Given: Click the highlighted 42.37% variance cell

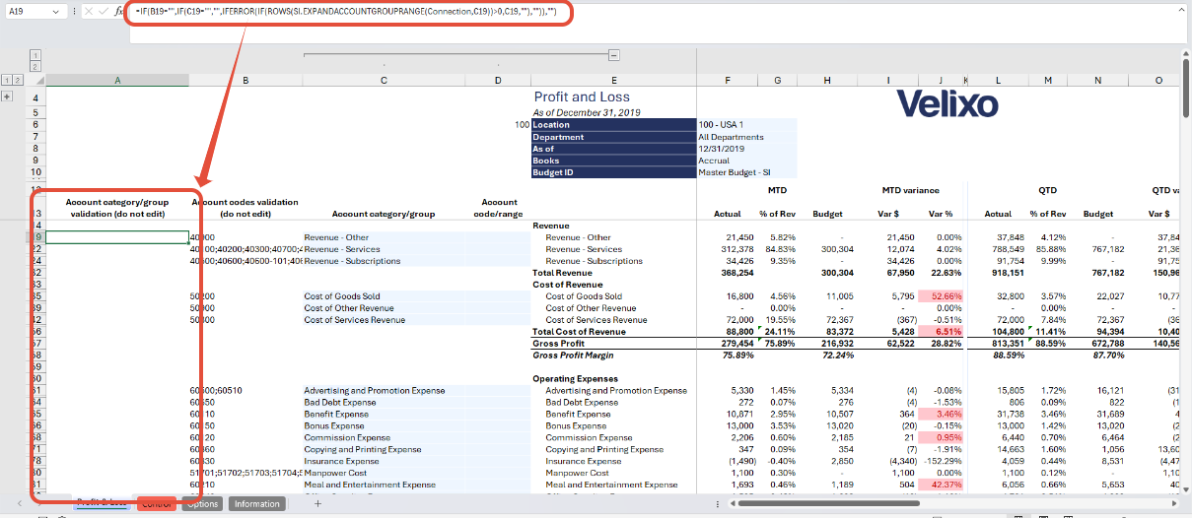Looking at the screenshot, I should (x=943, y=485).
